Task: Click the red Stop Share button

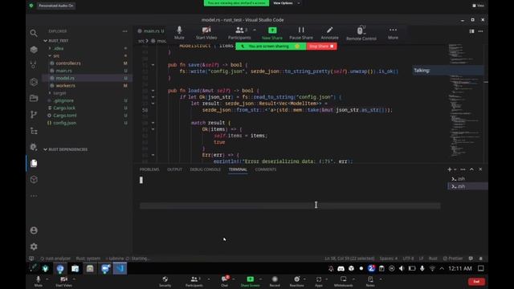Action: click(x=321, y=47)
